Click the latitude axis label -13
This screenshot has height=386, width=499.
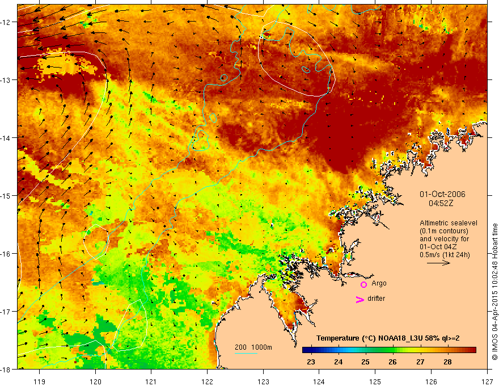[x=5, y=80]
